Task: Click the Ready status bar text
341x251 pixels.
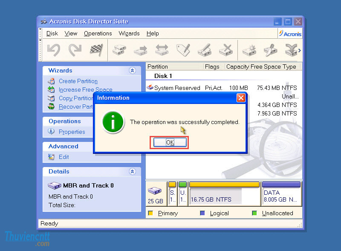Action: coord(49,223)
